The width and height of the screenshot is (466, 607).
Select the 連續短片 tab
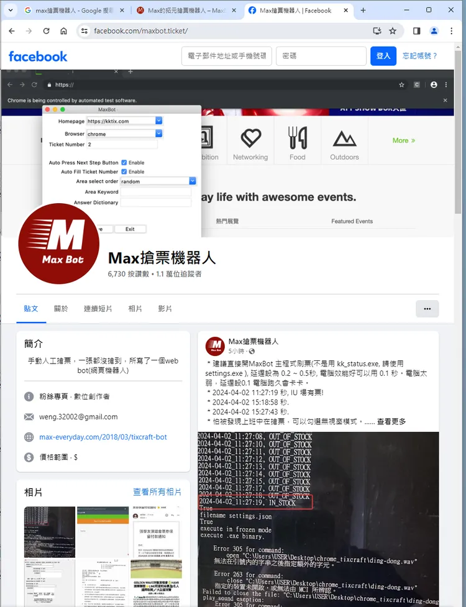(98, 309)
